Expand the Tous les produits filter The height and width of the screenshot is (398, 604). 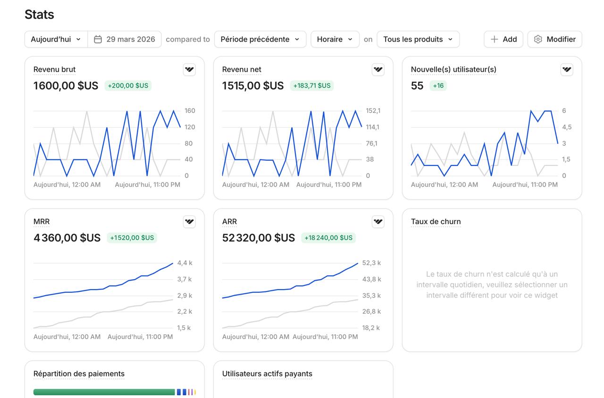[x=418, y=40]
